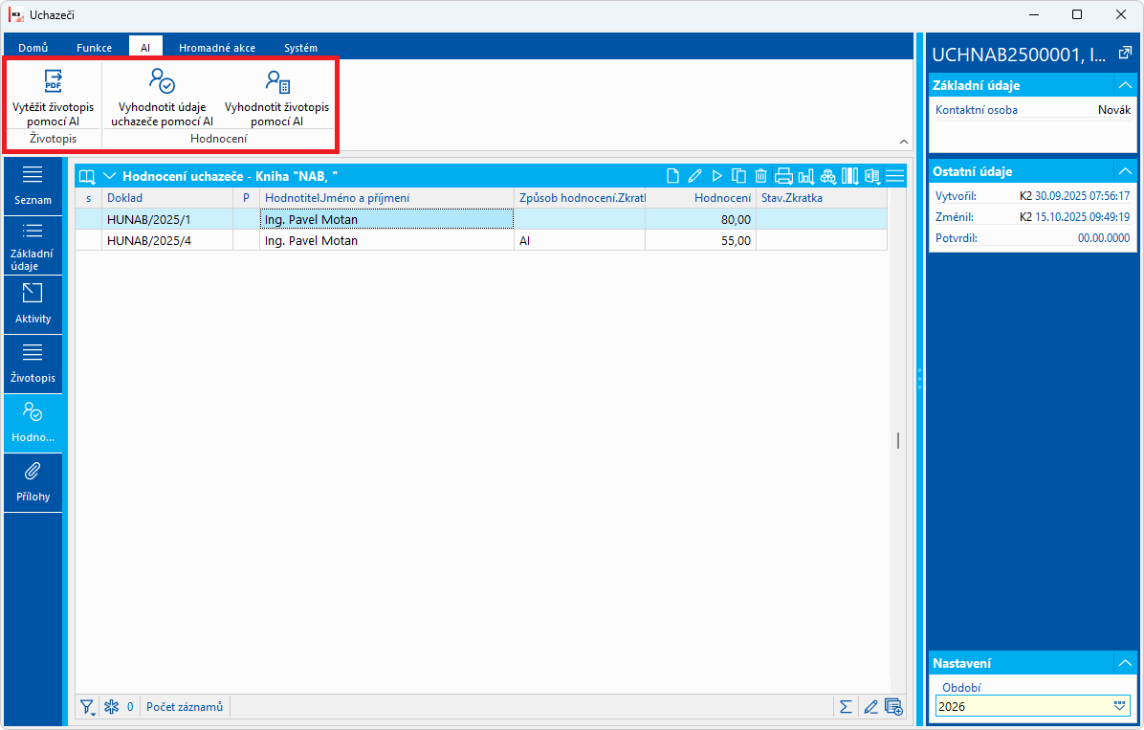Switch to the Hromadné akce ribbon tab
The image size is (1144, 730).
(217, 48)
